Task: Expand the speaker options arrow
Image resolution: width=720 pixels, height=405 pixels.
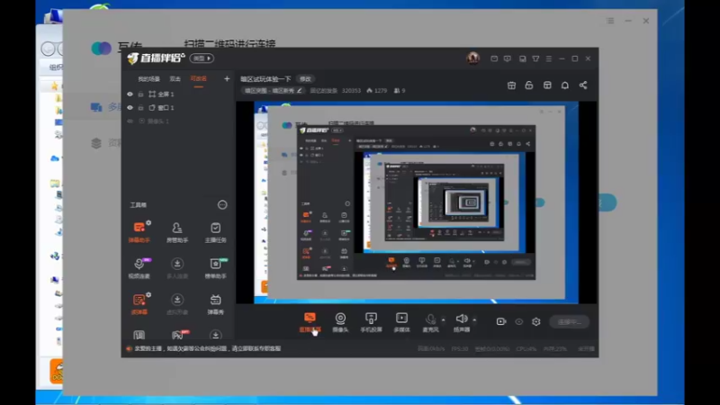Action: (x=474, y=319)
